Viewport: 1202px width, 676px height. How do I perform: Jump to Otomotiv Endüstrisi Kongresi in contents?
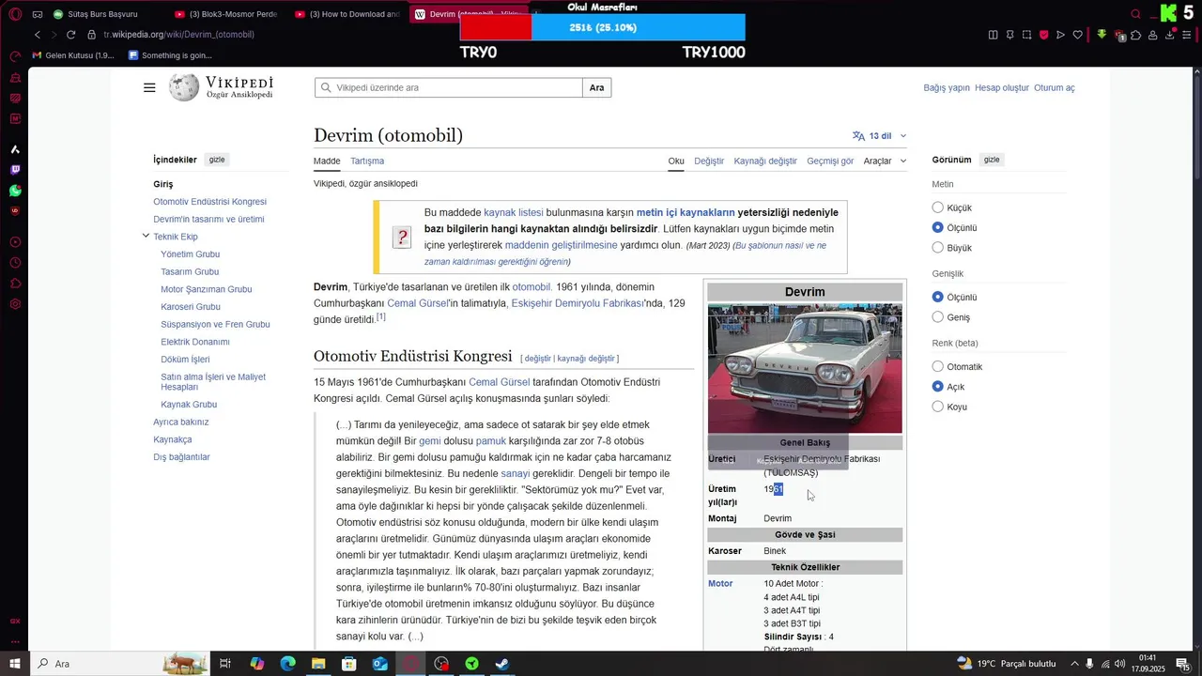(x=210, y=202)
